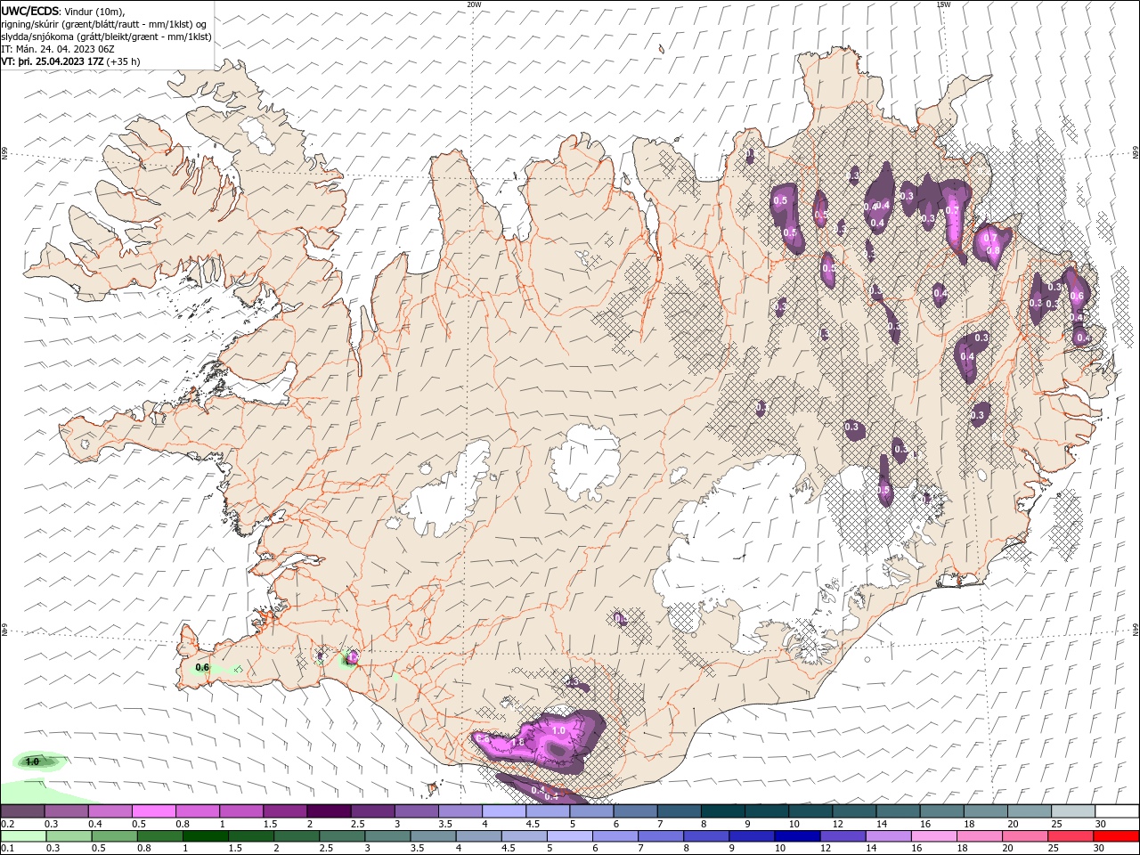The width and height of the screenshot is (1140, 855).
Task: Select the darkest green rain swatch labeled 1
Action: pyautogui.click(x=206, y=836)
